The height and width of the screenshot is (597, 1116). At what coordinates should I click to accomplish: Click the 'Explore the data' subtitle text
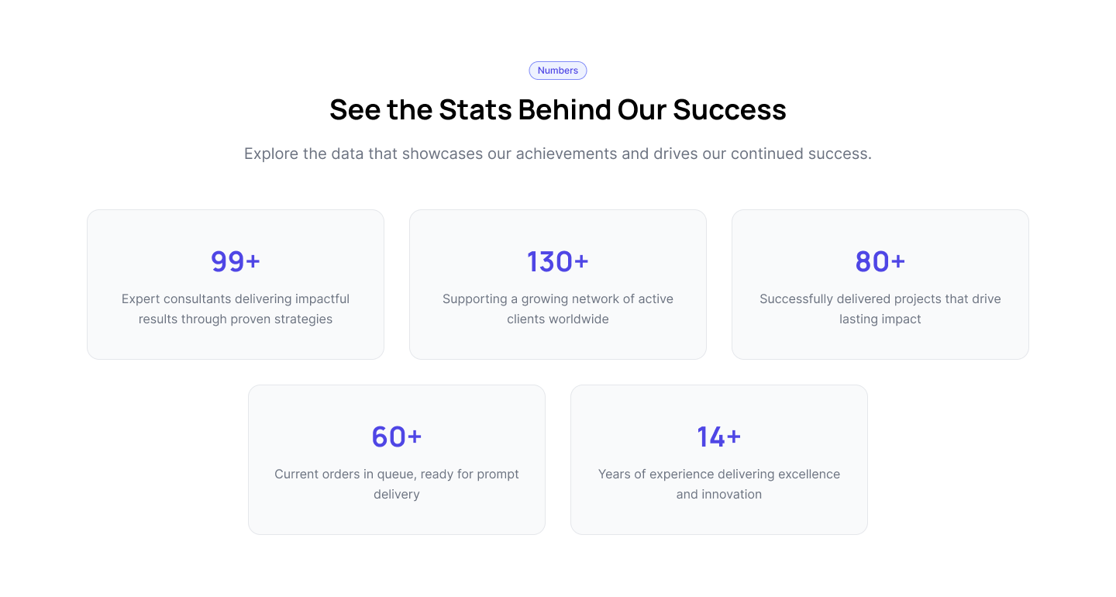tap(558, 154)
